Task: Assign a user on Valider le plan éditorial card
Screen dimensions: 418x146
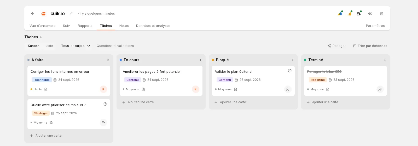Action: point(288,89)
